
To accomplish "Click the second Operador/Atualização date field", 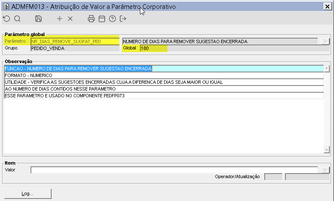I will (307, 177).
